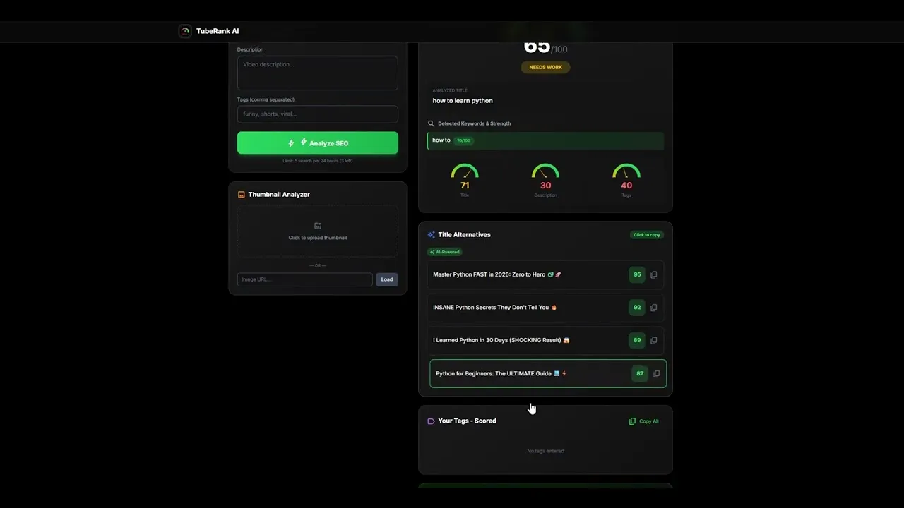The width and height of the screenshot is (904, 508).
Task: Click the 'No tags entered' message
Action: [545, 451]
